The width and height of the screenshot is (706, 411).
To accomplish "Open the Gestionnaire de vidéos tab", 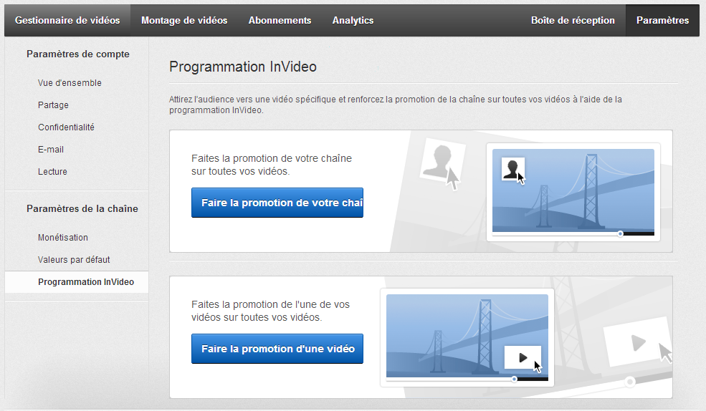I will coord(67,20).
